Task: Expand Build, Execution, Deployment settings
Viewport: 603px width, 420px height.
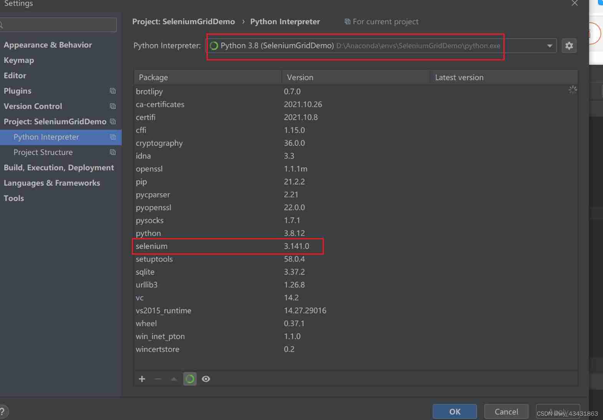Action: click(x=59, y=168)
